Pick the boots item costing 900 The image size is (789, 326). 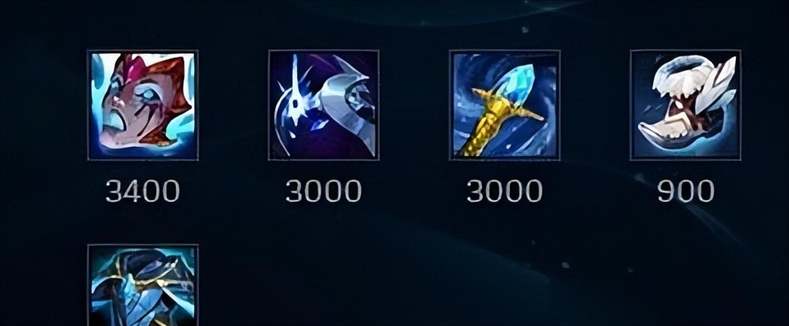(685, 105)
